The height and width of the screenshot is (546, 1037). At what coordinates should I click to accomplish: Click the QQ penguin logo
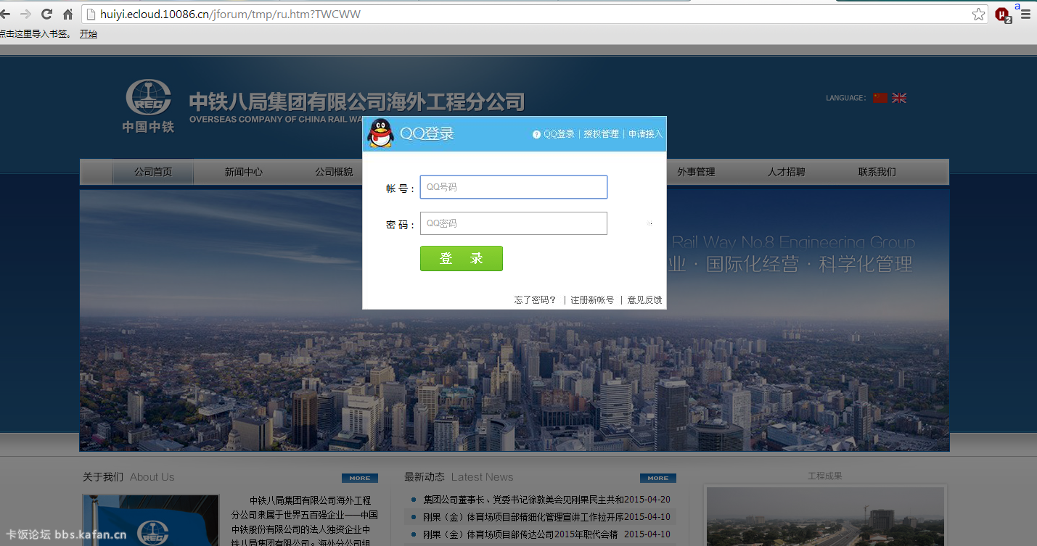coord(380,133)
